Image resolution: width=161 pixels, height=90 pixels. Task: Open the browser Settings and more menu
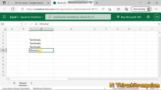coord(156,9)
